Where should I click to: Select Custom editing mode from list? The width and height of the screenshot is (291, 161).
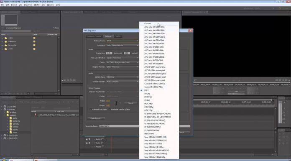coord(159,23)
